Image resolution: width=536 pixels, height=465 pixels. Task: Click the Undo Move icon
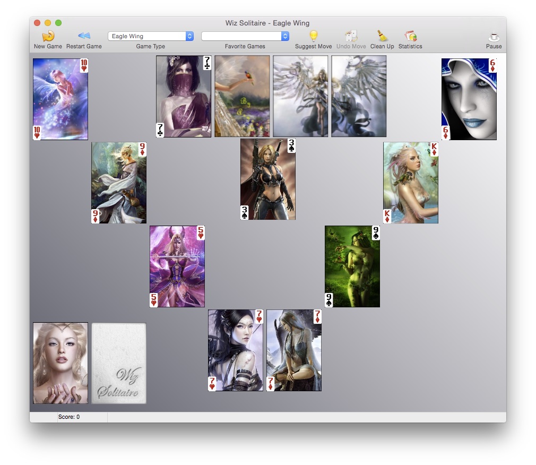(351, 36)
